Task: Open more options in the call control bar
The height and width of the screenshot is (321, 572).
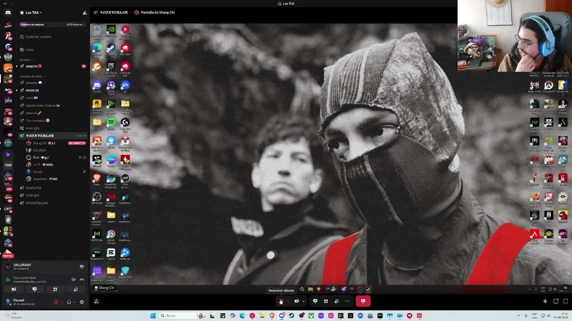Action: (x=347, y=301)
